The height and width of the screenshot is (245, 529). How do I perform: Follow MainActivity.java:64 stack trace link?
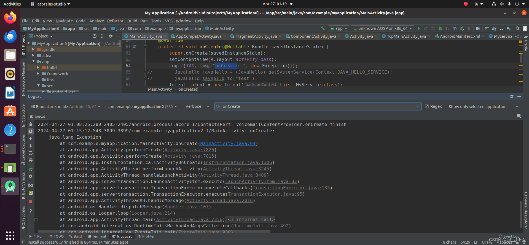(x=228, y=144)
